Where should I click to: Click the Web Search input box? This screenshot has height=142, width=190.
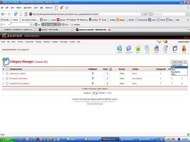[170, 14]
